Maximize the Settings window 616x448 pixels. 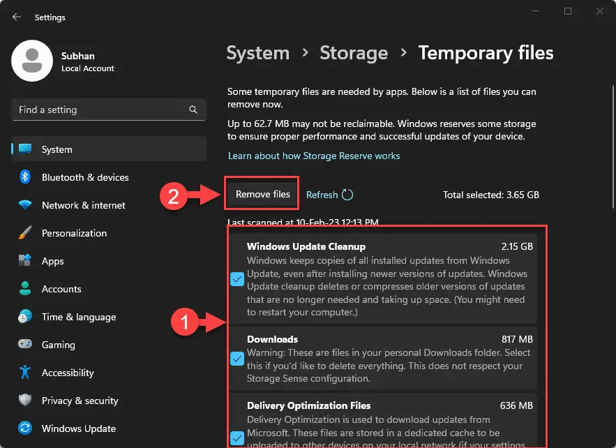point(568,11)
